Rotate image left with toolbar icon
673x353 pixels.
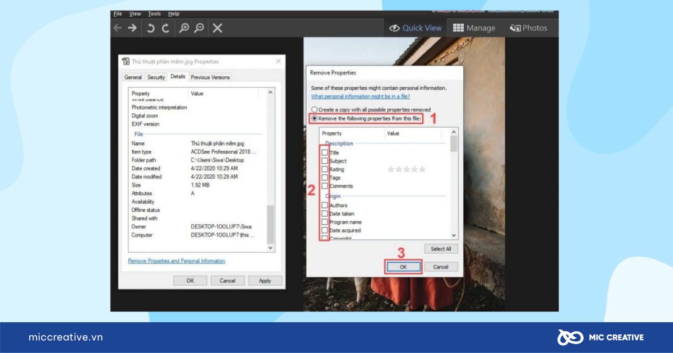tap(150, 27)
